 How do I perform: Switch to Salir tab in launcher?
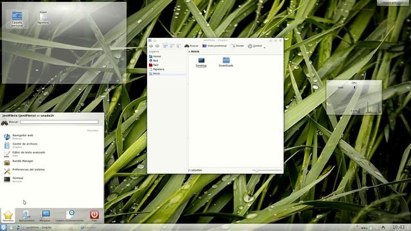[94, 216]
